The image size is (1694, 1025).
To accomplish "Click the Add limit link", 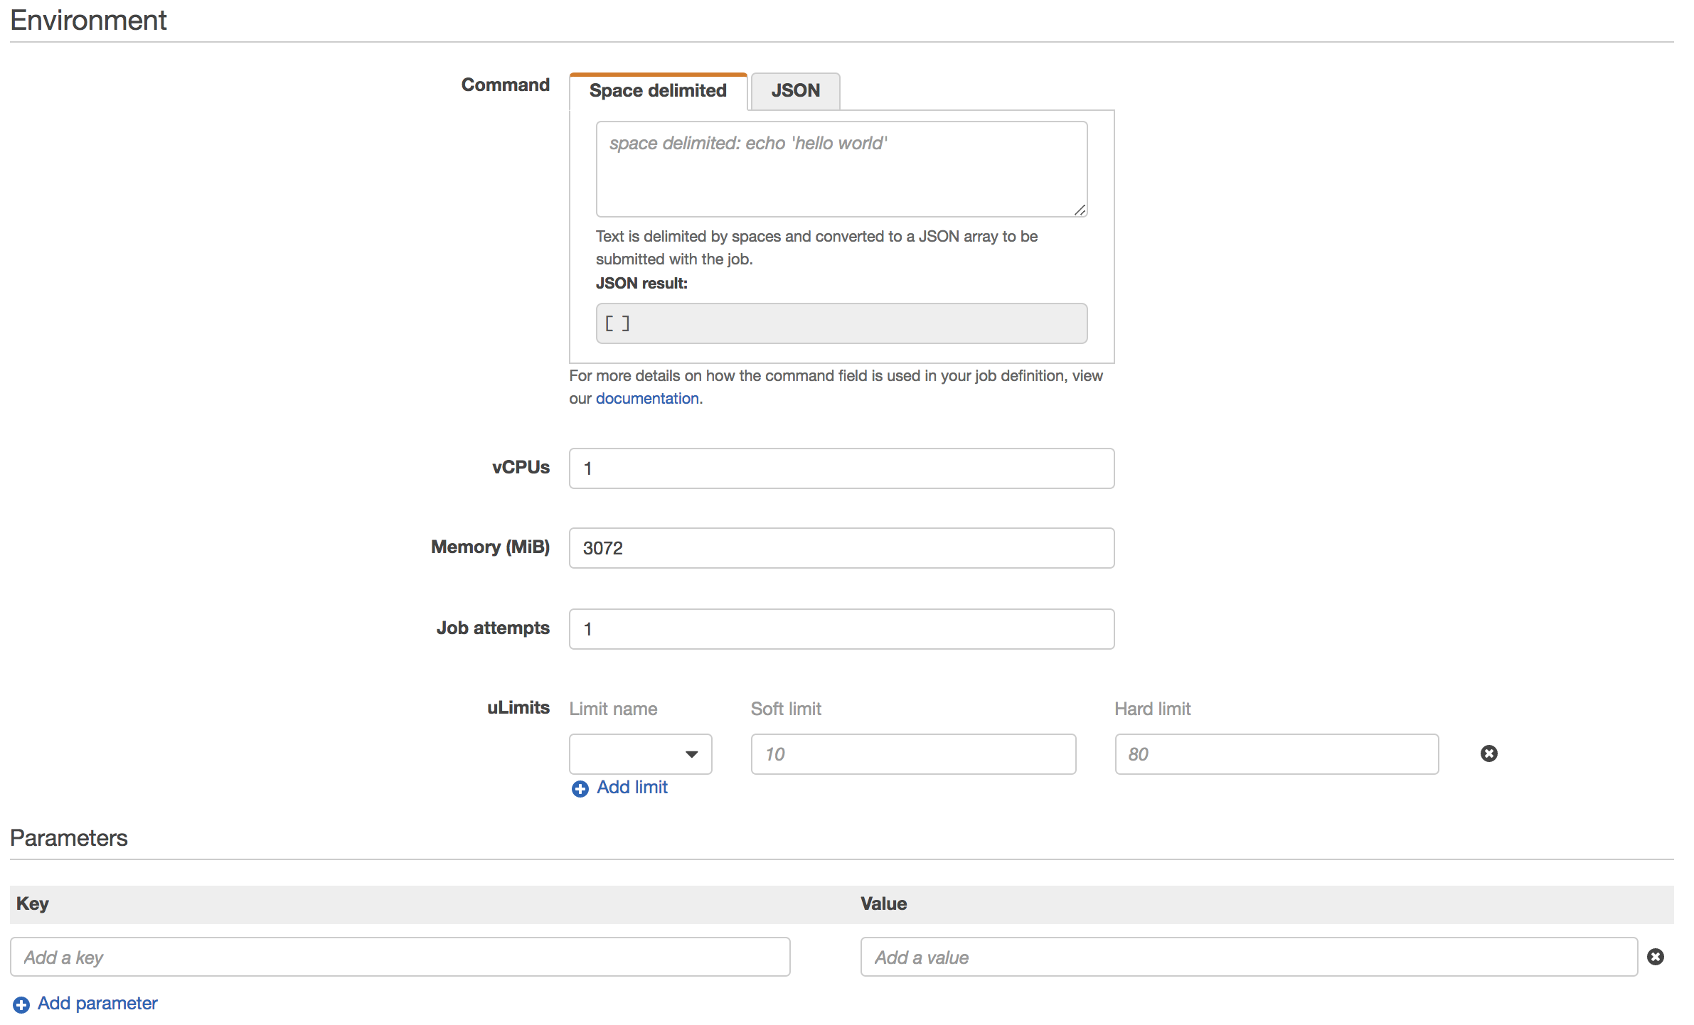I will click(x=632, y=788).
